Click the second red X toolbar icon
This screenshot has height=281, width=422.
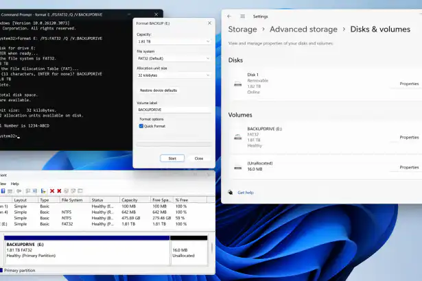[59, 191]
